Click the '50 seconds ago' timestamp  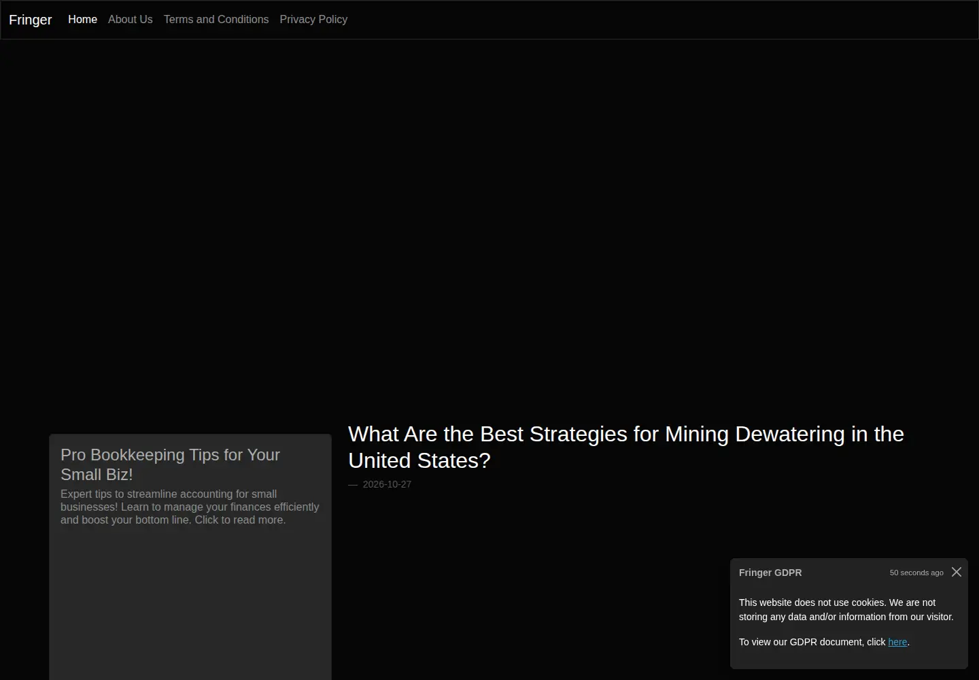click(916, 573)
